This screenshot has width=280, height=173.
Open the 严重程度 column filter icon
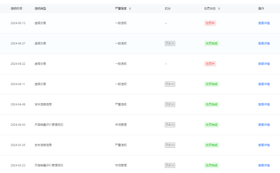130,9
